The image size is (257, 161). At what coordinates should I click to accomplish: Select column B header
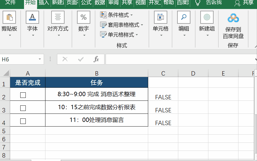coord(97,73)
